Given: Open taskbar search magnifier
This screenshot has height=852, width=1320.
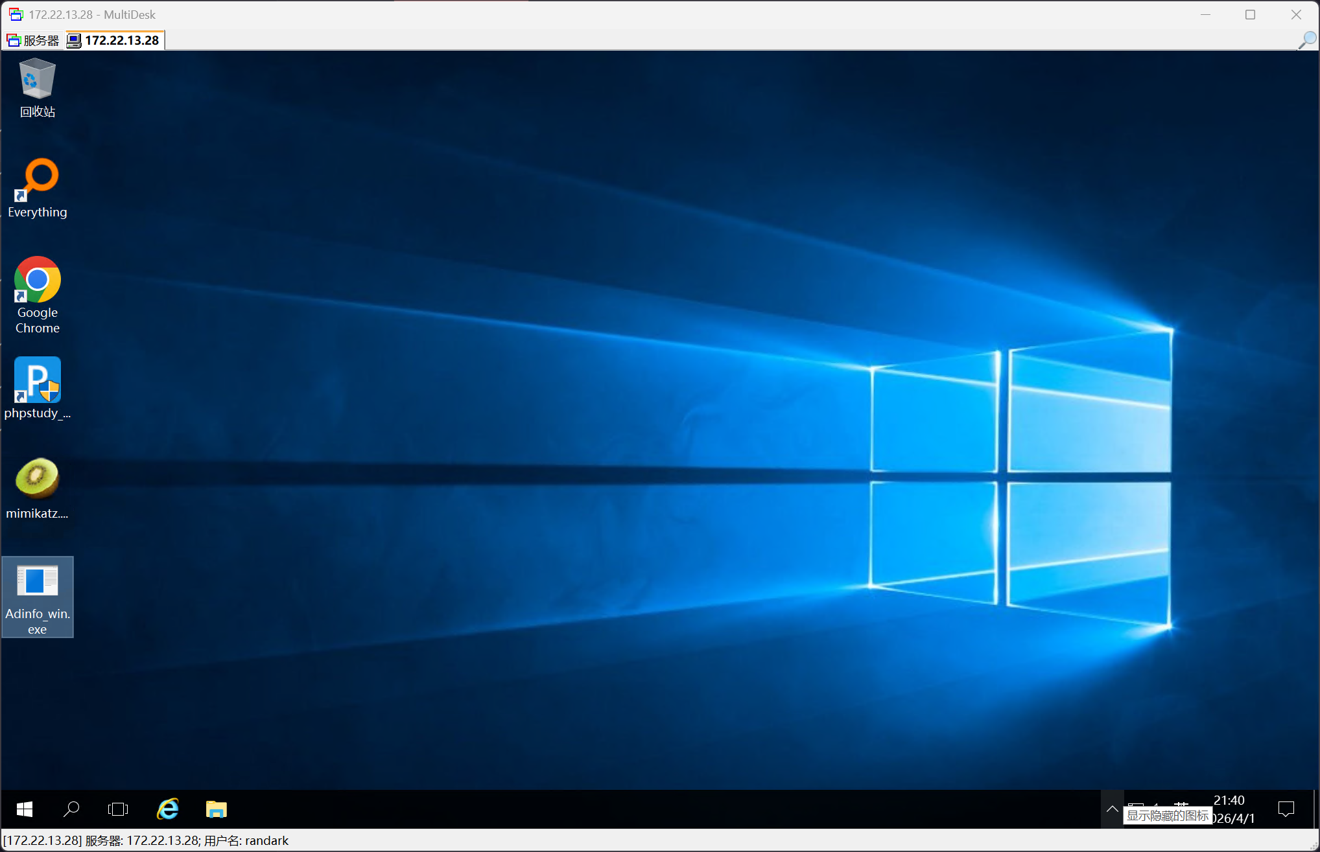Looking at the screenshot, I should tap(71, 809).
